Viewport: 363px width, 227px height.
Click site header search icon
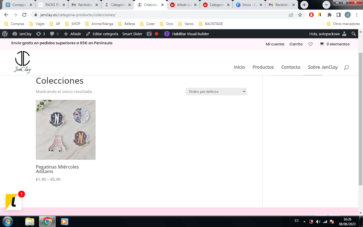click(346, 68)
